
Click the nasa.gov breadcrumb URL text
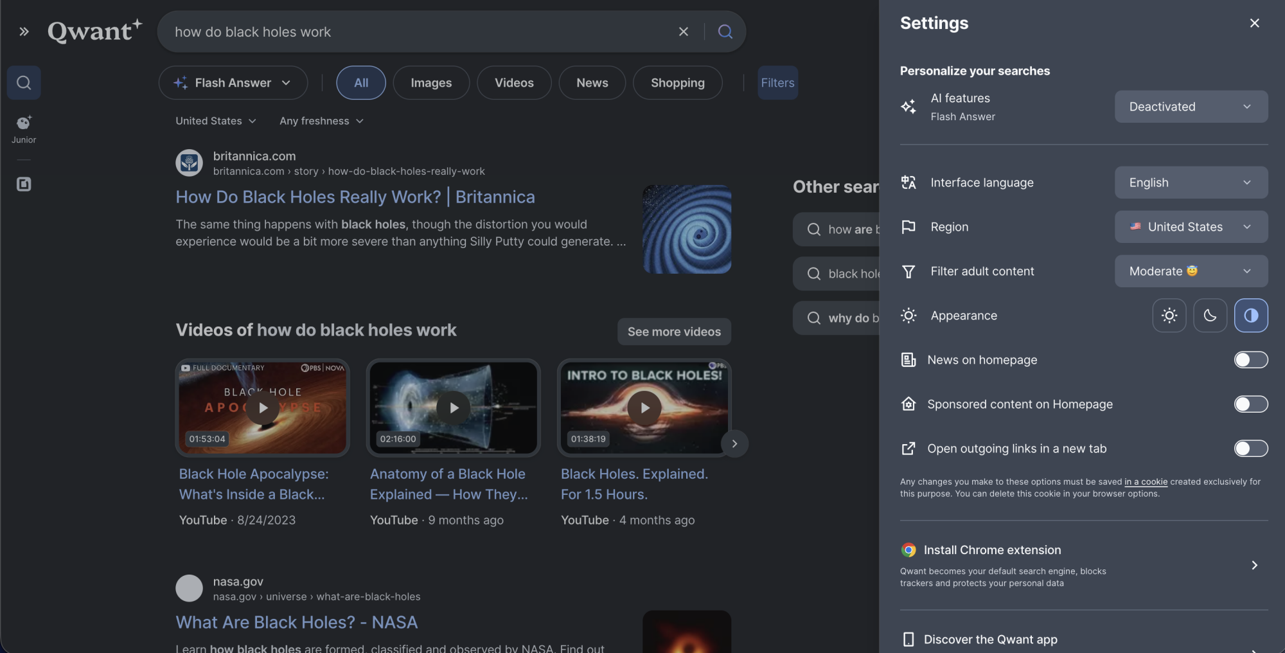317,597
